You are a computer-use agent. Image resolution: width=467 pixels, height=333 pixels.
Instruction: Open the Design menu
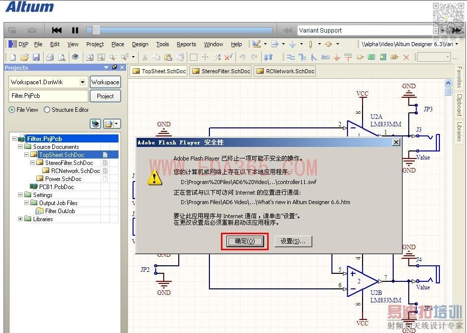tap(140, 44)
